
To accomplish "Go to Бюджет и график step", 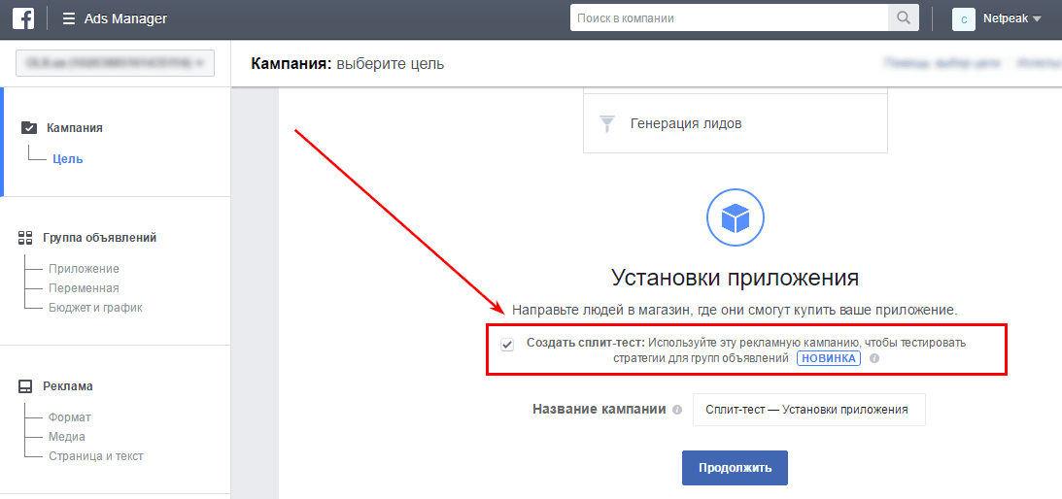I will (x=95, y=308).
